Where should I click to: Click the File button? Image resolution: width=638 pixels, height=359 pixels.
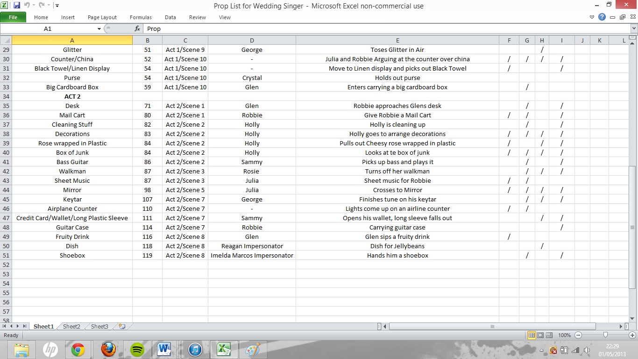point(14,17)
